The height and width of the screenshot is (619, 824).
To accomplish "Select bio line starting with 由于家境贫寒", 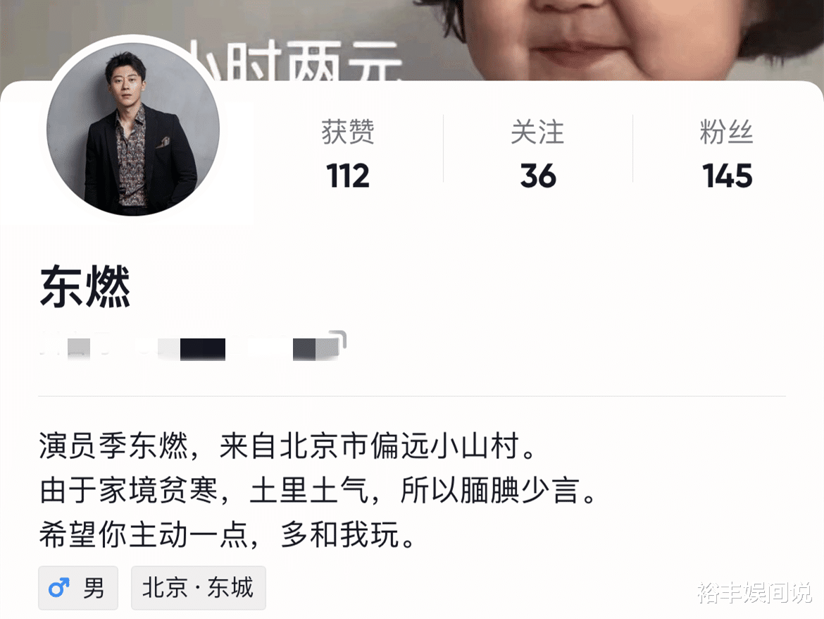I will point(318,491).
